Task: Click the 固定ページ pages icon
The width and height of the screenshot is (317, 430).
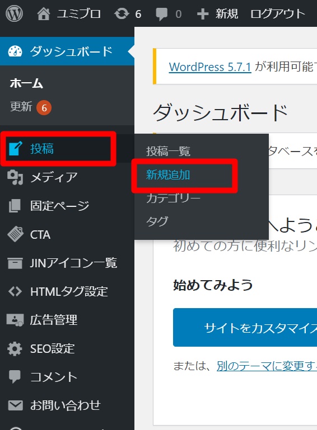Action: [15, 206]
